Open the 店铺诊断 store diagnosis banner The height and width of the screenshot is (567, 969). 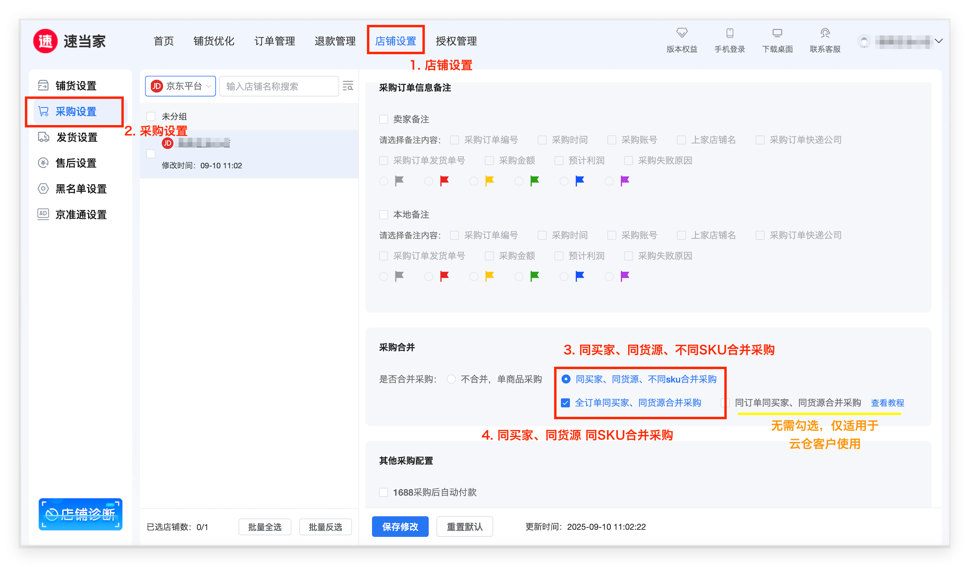[80, 514]
